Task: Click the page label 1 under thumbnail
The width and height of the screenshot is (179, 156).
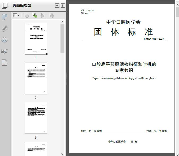Action: (x=36, y=58)
